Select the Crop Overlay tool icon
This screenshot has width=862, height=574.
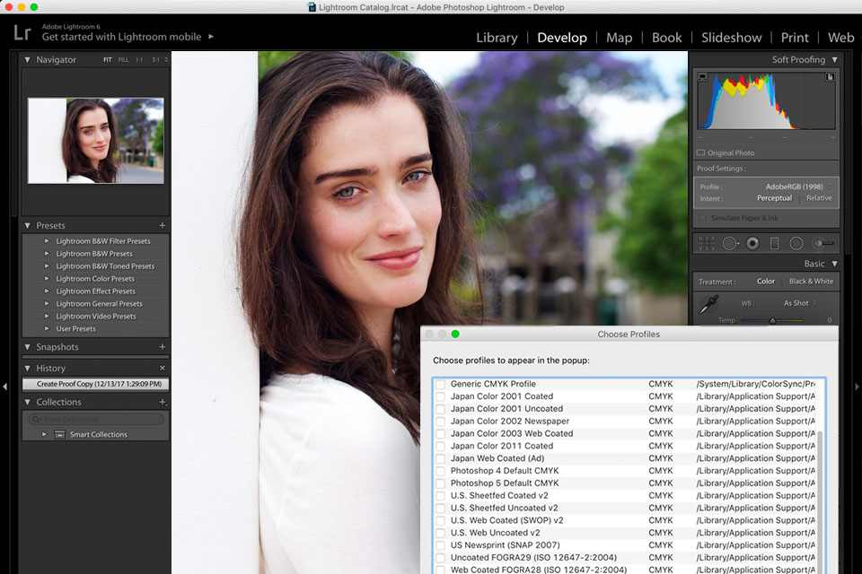(707, 243)
